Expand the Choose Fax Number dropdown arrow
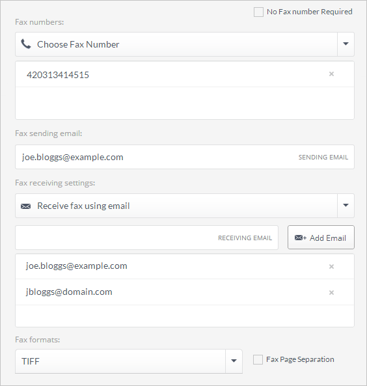The width and height of the screenshot is (367, 386). click(x=346, y=44)
